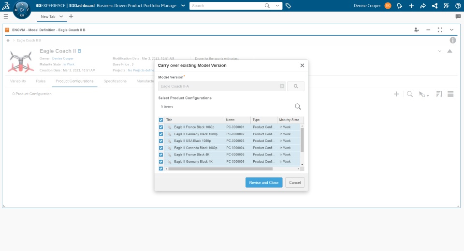Screen dimensions: 464x251
Task: Select the Product Configurations tab
Action: (74, 81)
